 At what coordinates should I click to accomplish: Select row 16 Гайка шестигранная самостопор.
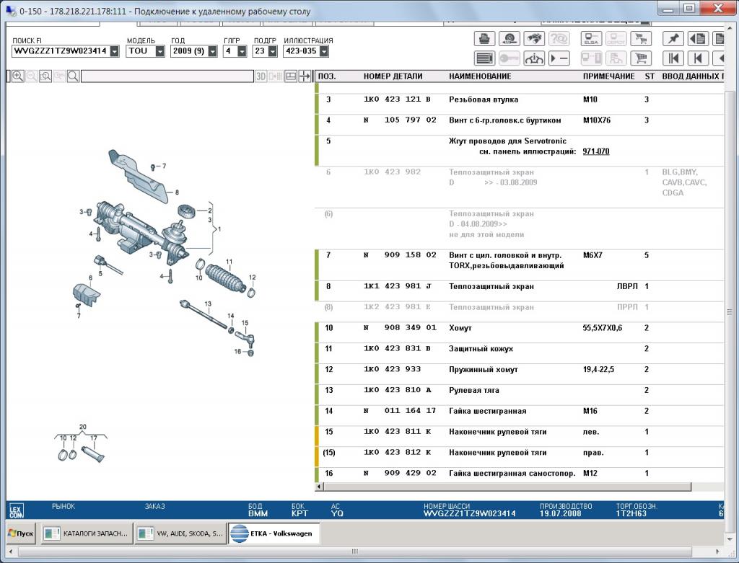pyautogui.click(x=521, y=473)
